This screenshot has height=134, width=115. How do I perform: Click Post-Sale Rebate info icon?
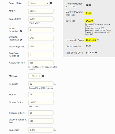[18, 56]
